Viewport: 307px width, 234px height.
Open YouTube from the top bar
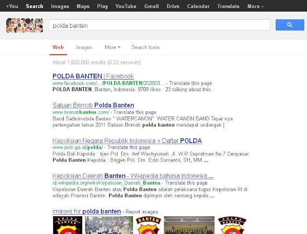[x=126, y=6]
